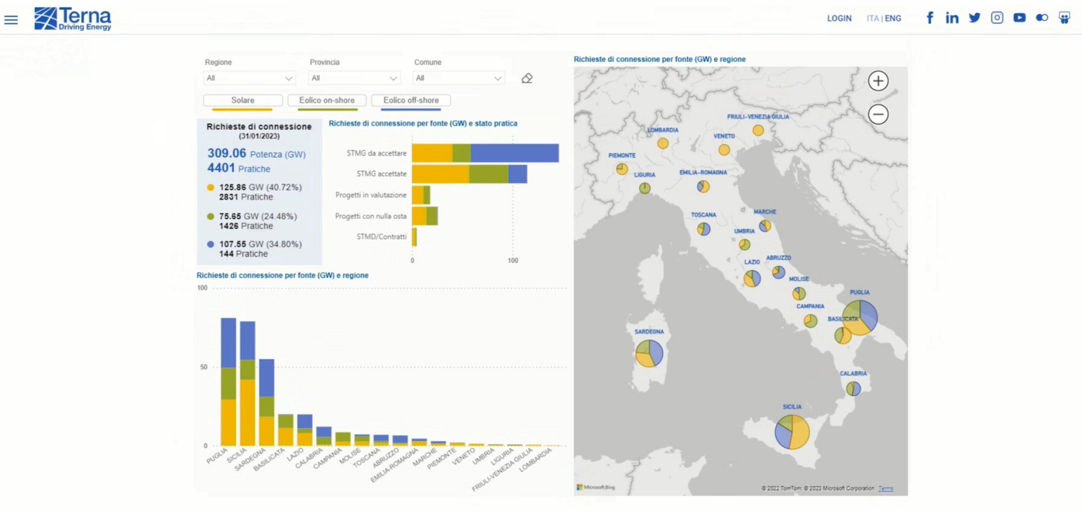Open the hamburger navigation menu
The width and height of the screenshot is (1082, 513).
[x=11, y=19]
